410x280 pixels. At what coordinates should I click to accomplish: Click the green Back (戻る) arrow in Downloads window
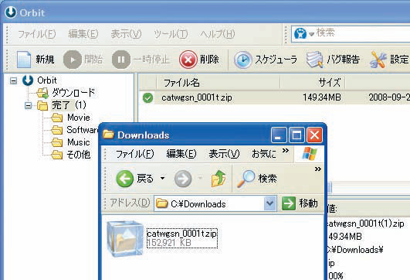[x=125, y=179]
